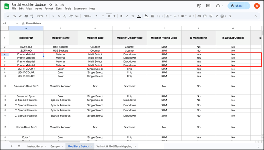
Task: Insert a chart
Action: pyautogui.click(x=211, y=16)
